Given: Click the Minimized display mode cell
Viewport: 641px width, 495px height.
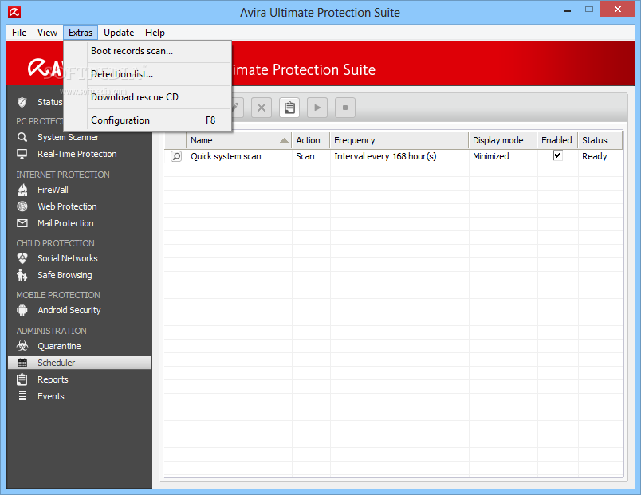Looking at the screenshot, I should click(491, 156).
